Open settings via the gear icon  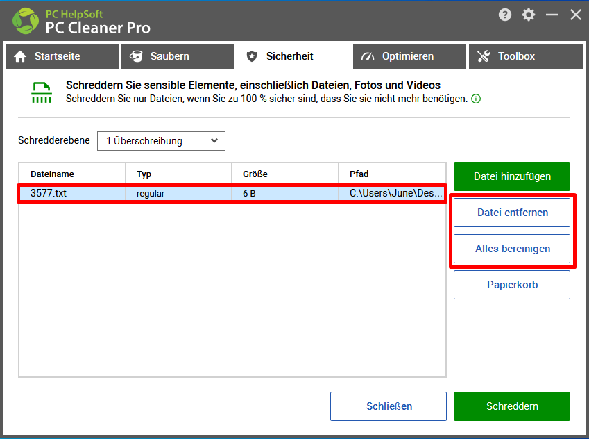[x=529, y=15]
